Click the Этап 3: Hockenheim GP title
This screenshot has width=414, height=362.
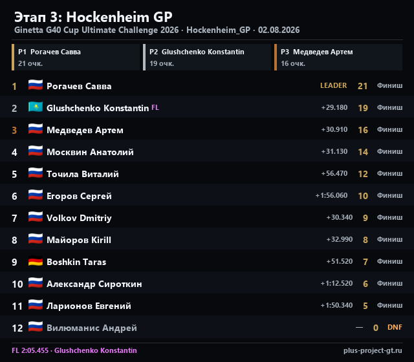[93, 17]
